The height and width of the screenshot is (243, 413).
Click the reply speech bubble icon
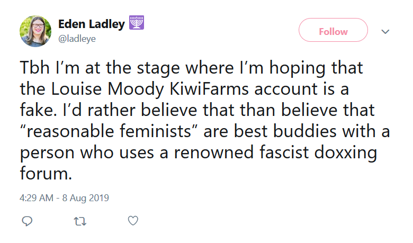point(27,221)
